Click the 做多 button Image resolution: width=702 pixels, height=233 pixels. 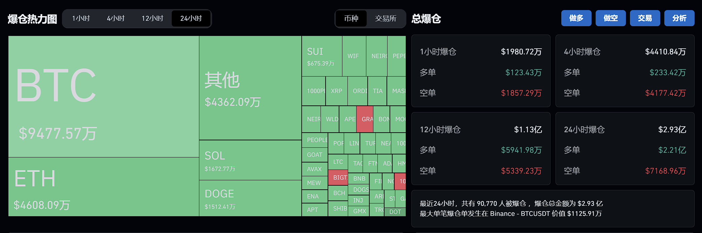click(x=576, y=18)
